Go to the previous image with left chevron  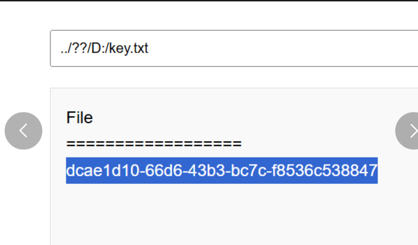(x=23, y=130)
